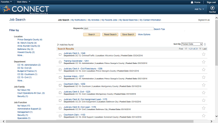Expand the Favorites menu
The width and height of the screenshot is (218, 123).
click(6, 2)
